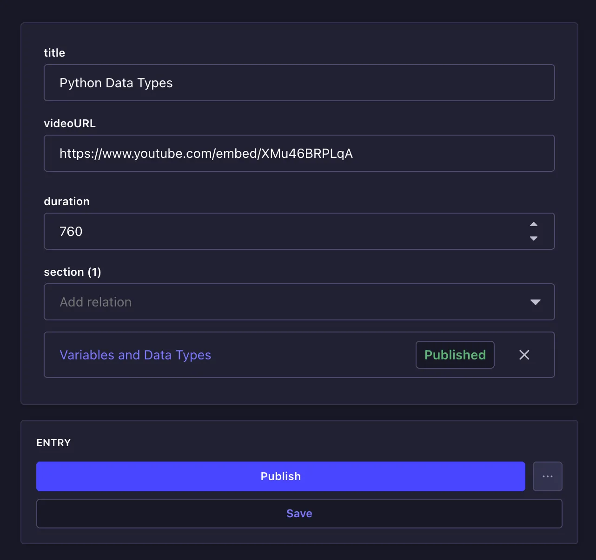Place cursor in the YouTube embed URL field
Screen dimensions: 596x560
[299, 153]
